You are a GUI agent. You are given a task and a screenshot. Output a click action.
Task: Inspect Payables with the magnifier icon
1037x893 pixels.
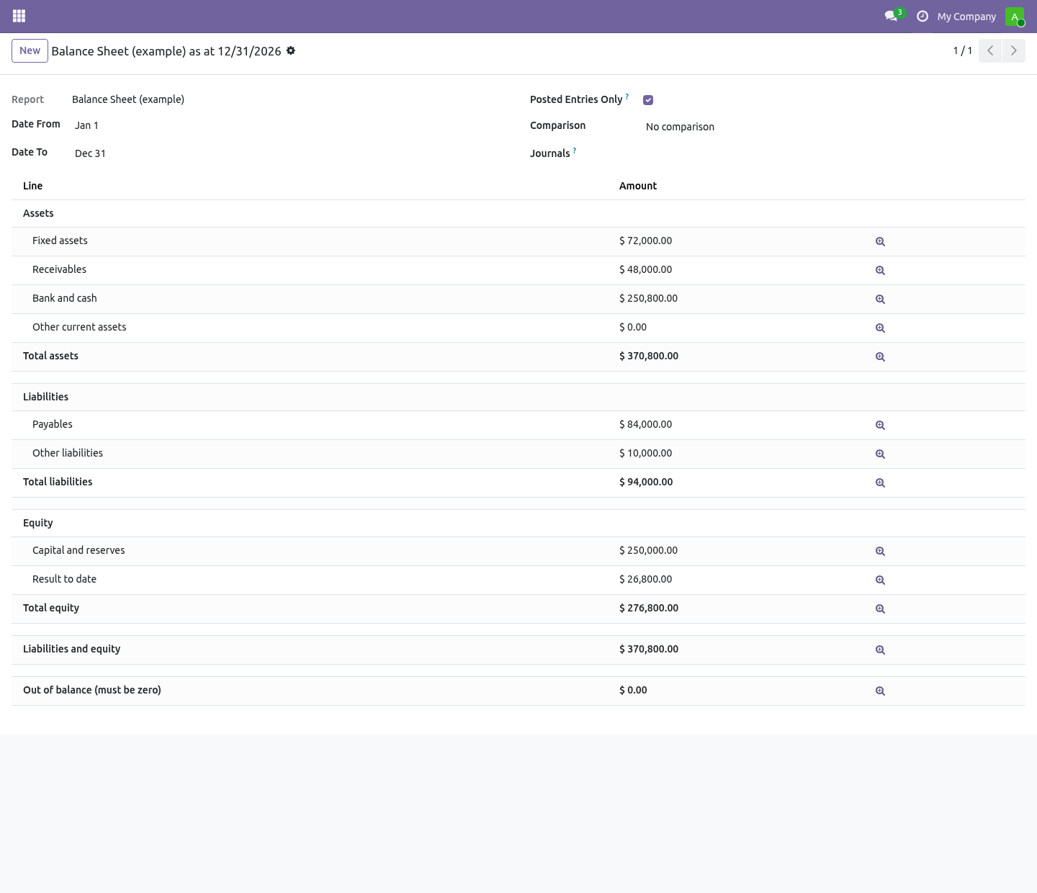tap(880, 426)
